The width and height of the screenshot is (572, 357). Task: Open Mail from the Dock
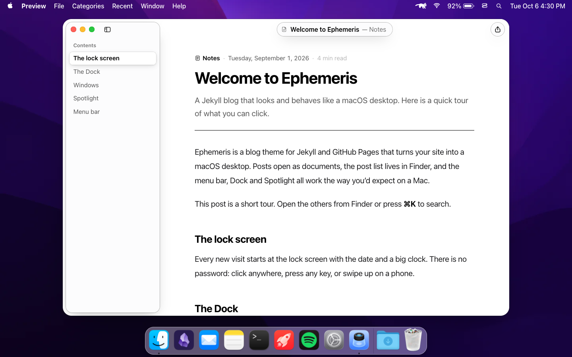click(x=209, y=340)
